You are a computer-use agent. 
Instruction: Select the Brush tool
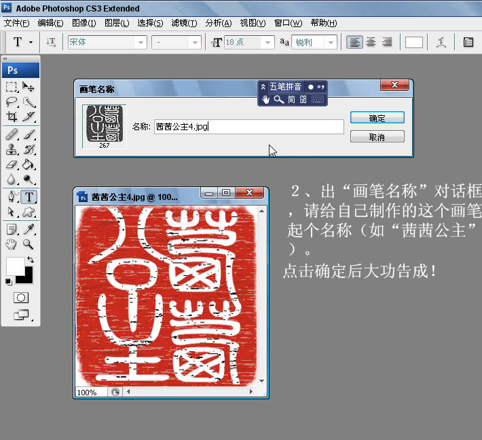29,135
